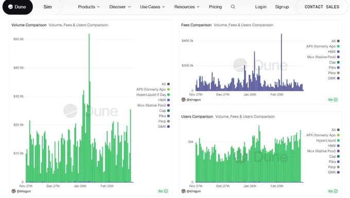Click refresh check icon on Volume Comparison
Screen dimensions: 350x198
(166, 191)
